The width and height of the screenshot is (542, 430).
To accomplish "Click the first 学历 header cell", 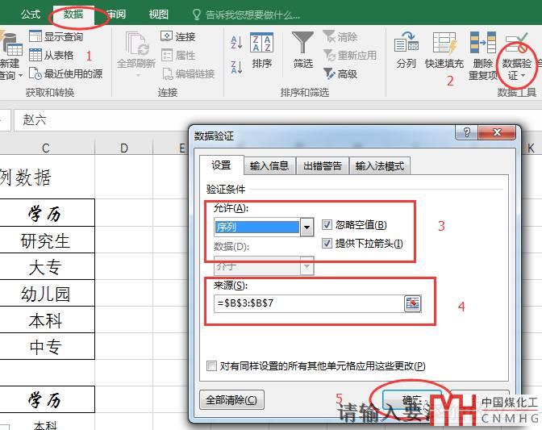I will click(x=46, y=213).
